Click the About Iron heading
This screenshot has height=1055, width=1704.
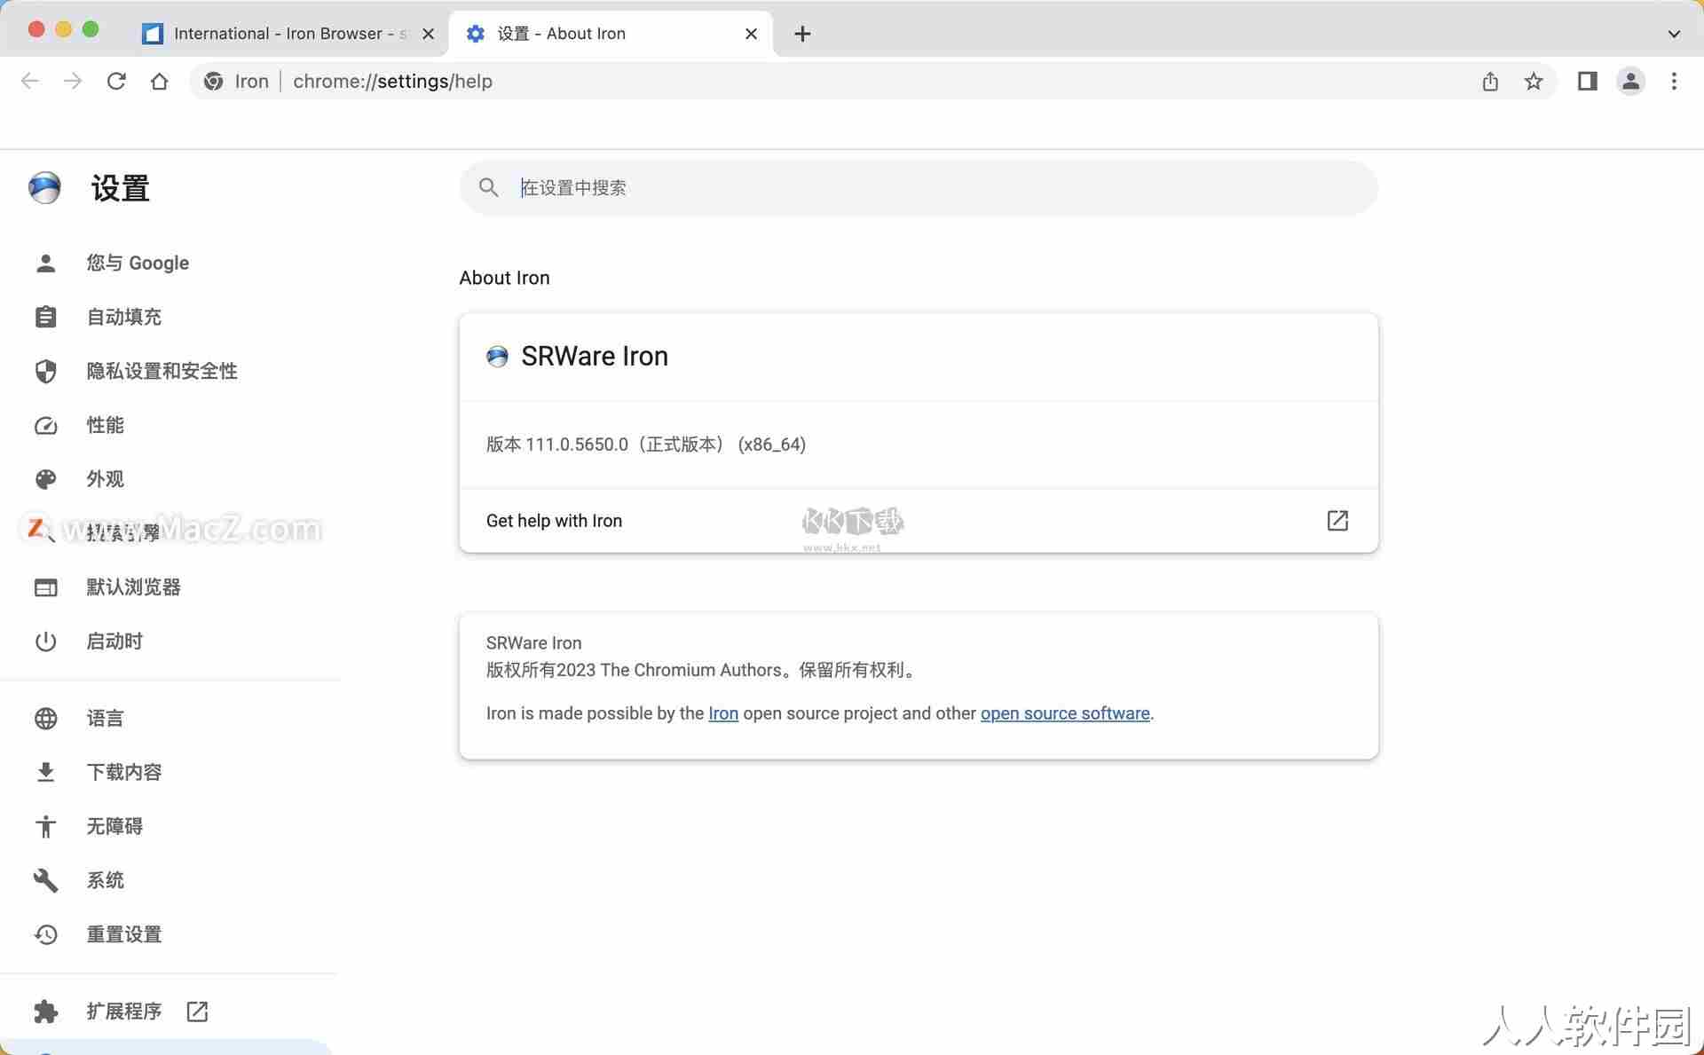[504, 278]
